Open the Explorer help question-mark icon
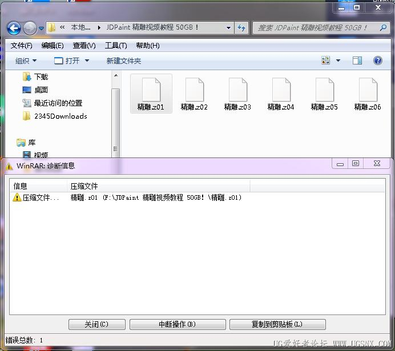The height and width of the screenshot is (351, 395). [x=377, y=60]
